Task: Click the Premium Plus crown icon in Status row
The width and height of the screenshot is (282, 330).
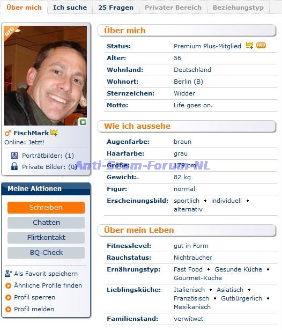Action: pyautogui.click(x=250, y=45)
